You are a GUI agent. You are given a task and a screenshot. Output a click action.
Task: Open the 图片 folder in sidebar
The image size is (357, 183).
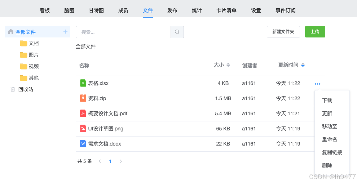[33, 55]
